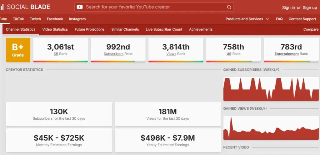320x155 pixels.
Task: Select the Facebook platform tab
Action: (x=55, y=19)
